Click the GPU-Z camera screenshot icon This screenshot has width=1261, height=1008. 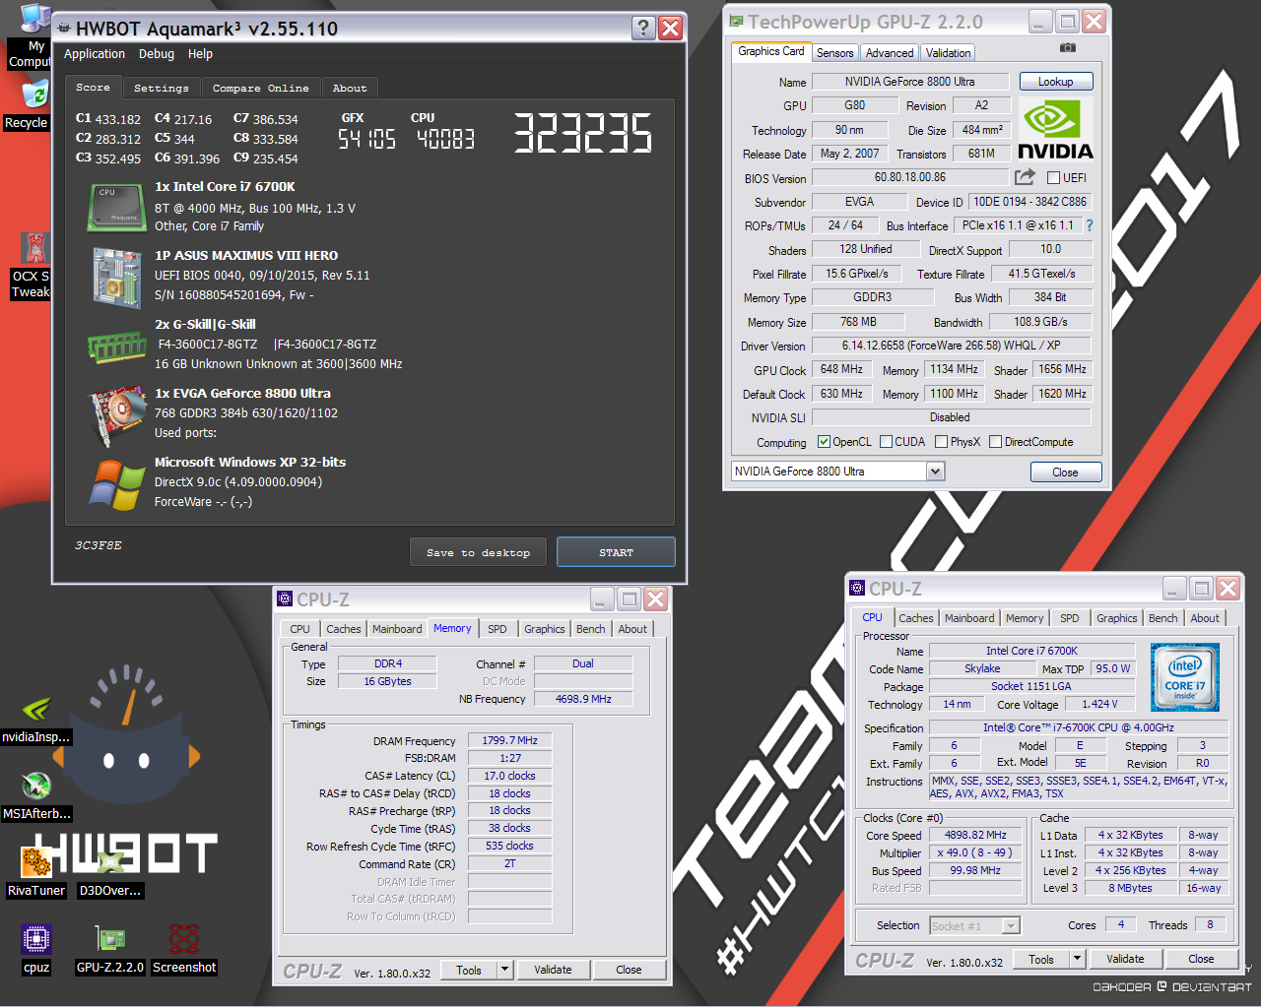pos(1068,47)
